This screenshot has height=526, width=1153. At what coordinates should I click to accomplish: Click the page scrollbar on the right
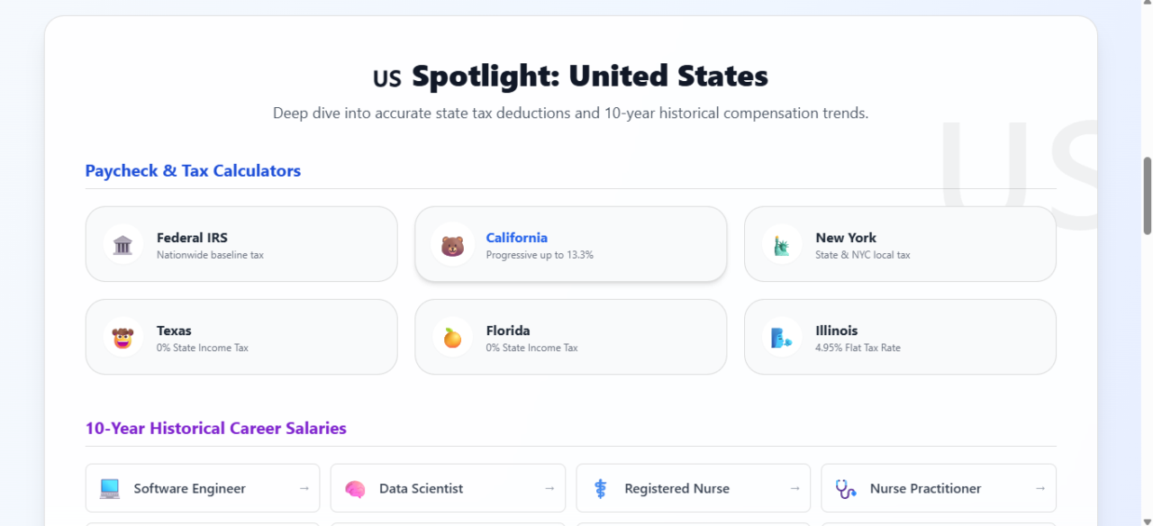click(x=1147, y=196)
